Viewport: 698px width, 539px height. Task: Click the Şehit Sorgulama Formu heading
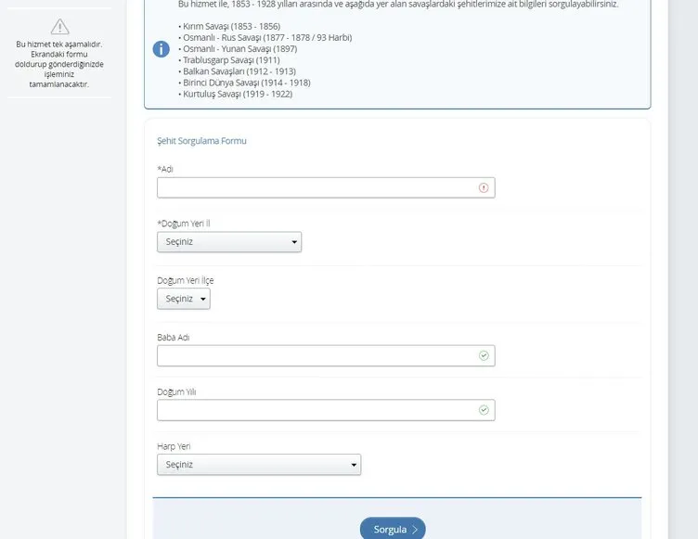[201, 141]
